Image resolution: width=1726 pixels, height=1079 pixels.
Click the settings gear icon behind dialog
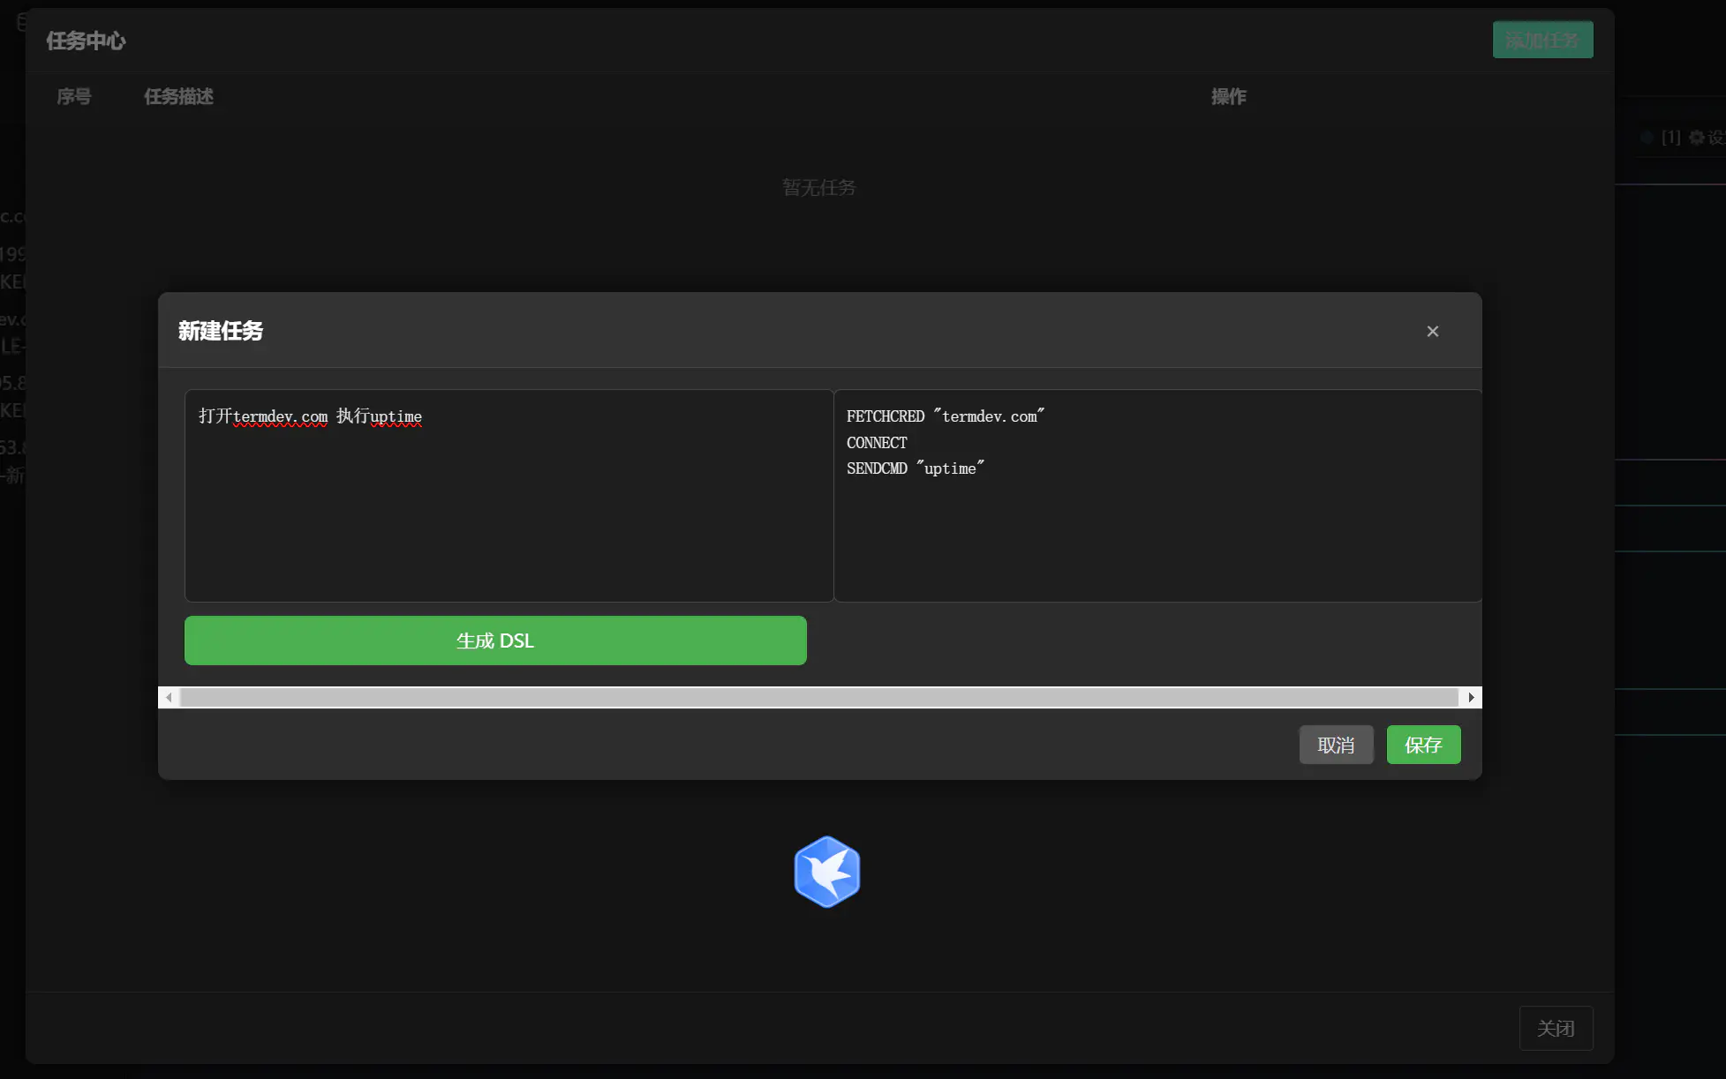click(1696, 138)
